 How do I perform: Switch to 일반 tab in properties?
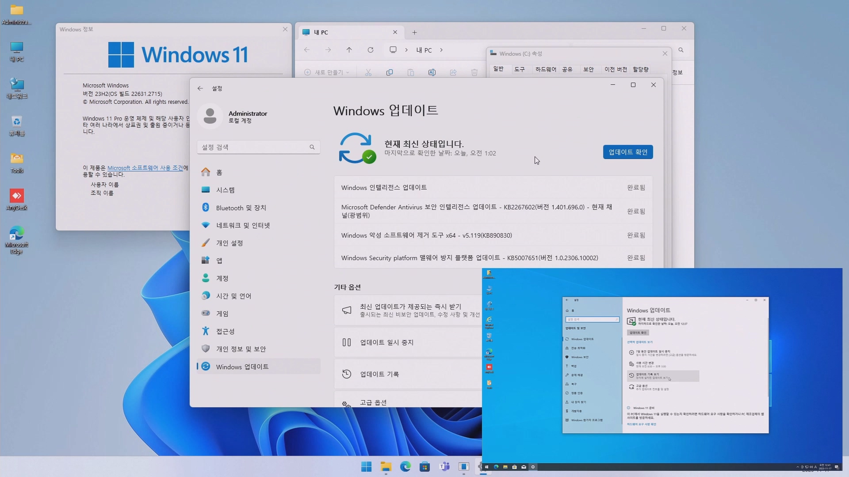coord(498,69)
